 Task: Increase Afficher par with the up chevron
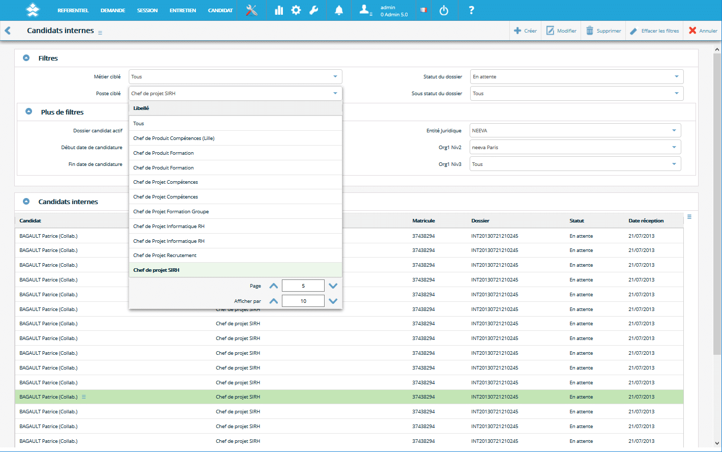[273, 301]
